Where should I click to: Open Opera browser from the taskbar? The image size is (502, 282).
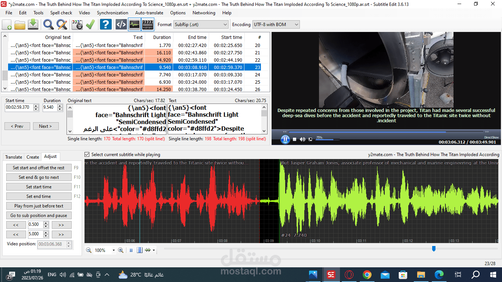(349, 274)
